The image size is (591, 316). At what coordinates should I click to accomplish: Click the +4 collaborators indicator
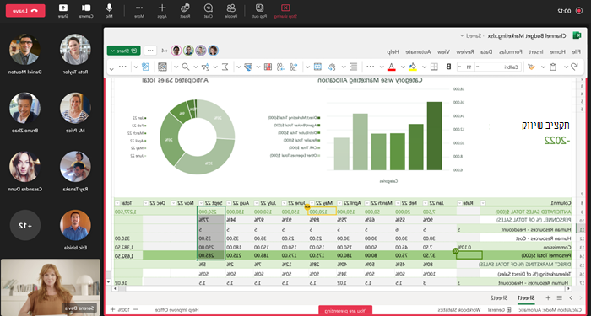(165, 51)
